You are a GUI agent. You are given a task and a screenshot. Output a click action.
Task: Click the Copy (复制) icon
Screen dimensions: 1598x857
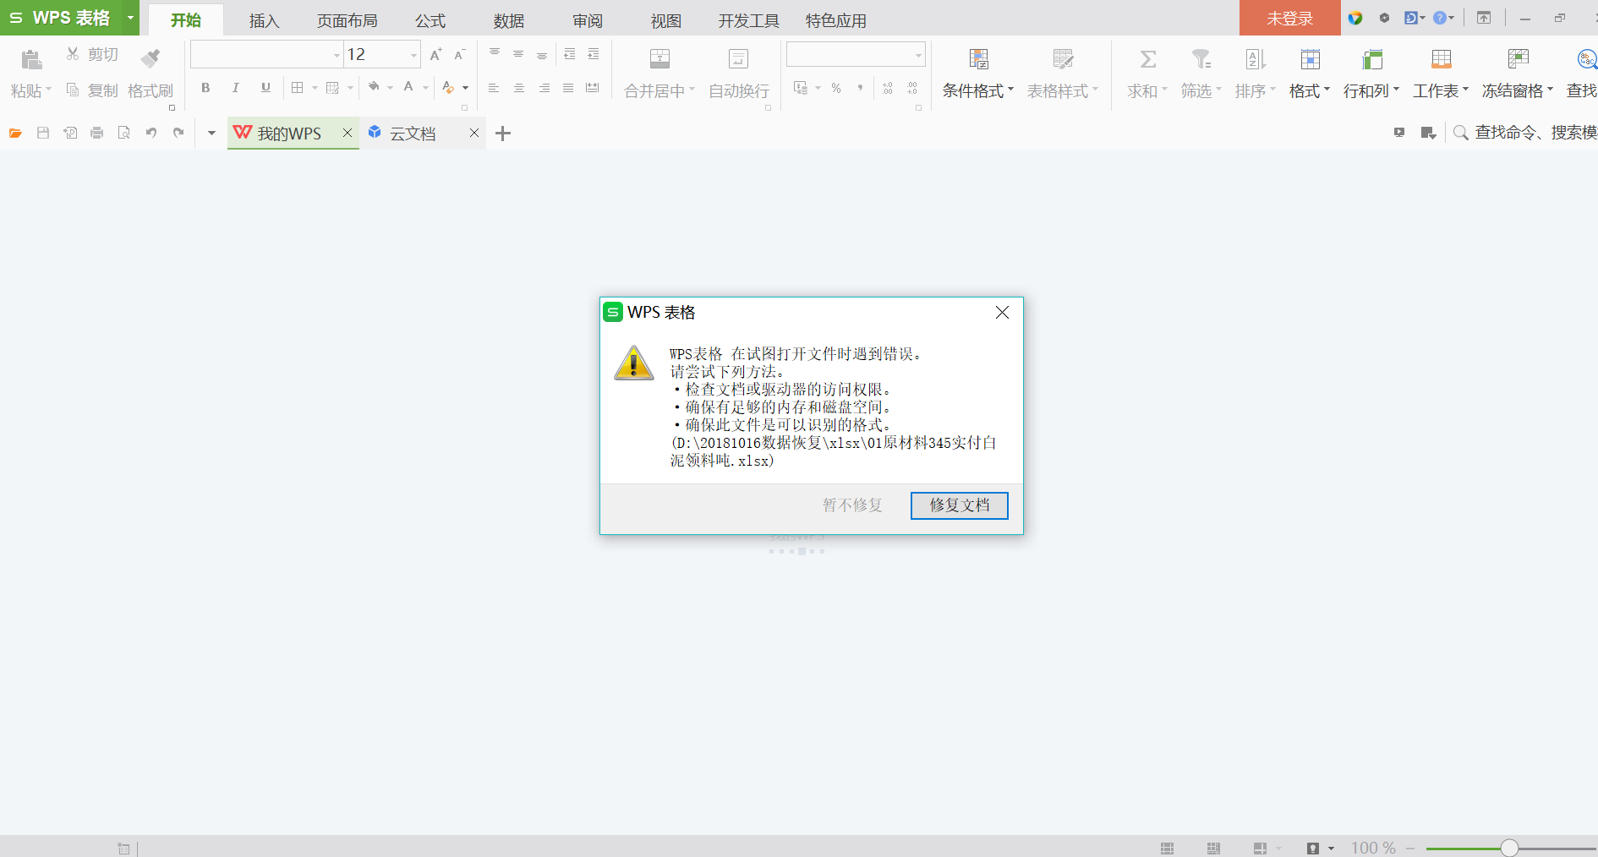(73, 90)
